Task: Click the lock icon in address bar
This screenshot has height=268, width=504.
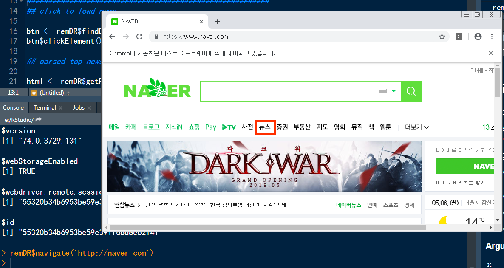Action: point(156,37)
